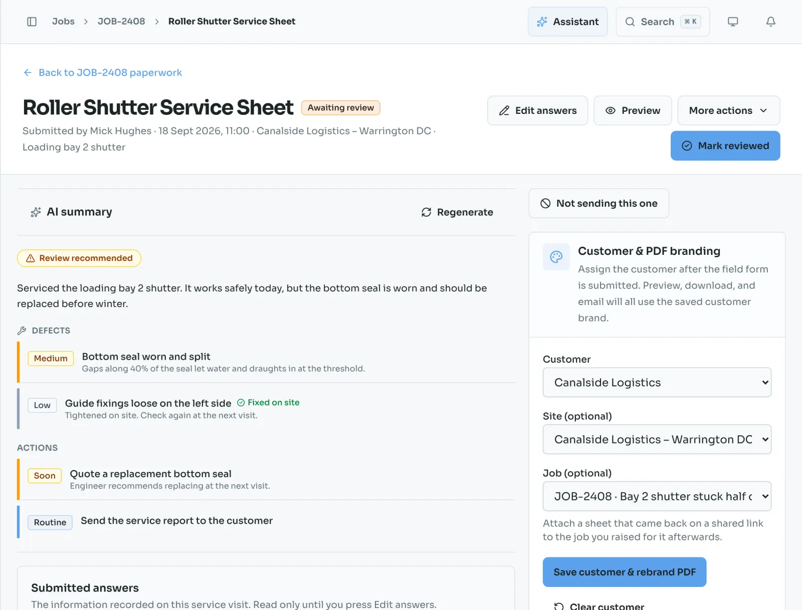Screen dimensions: 802x610
Task: Click the prohibited icon in Not sending this one
Action: pos(545,203)
